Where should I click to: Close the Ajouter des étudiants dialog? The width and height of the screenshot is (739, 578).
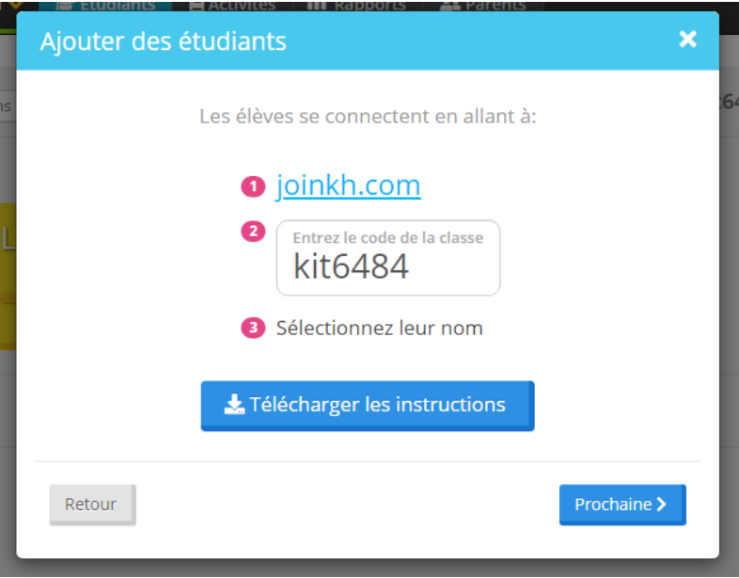click(x=687, y=40)
